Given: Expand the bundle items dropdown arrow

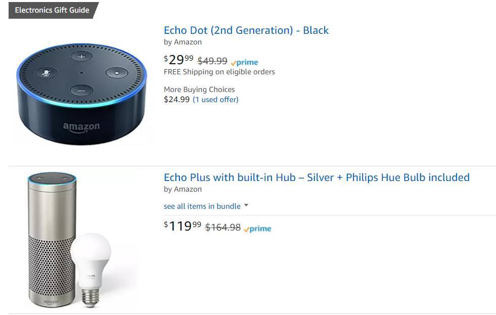Looking at the screenshot, I should 246,205.
